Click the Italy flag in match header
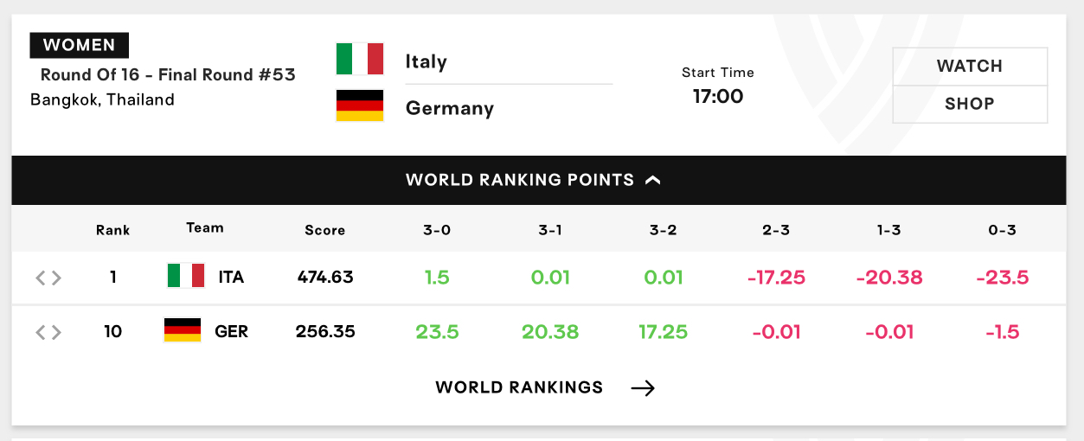The height and width of the screenshot is (441, 1084). click(360, 59)
